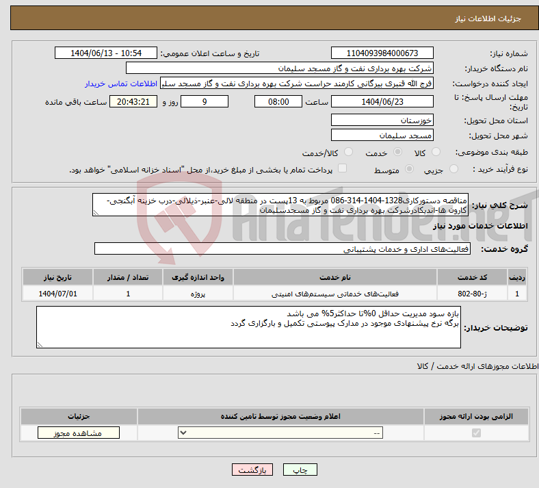539x488 pixels.
Task: Click اطلاعات مجوزهای ارائه خدمت / کالا heading
Action: [x=477, y=367]
